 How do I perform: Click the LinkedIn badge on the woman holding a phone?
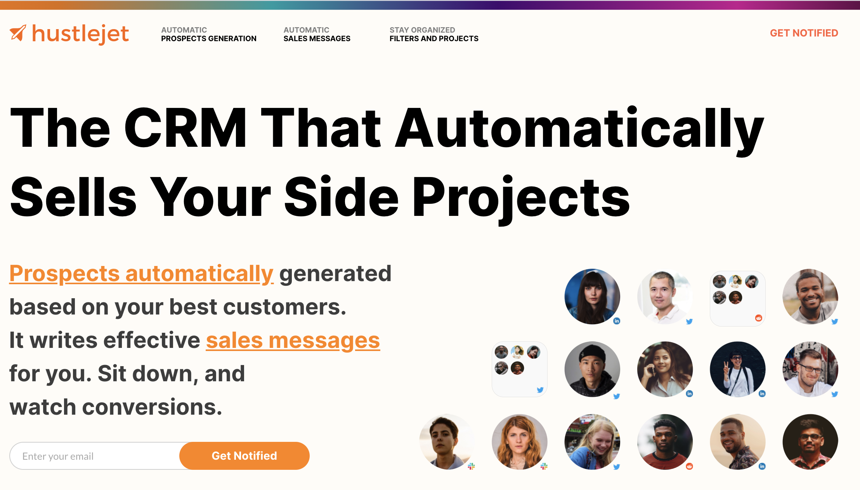[690, 393]
